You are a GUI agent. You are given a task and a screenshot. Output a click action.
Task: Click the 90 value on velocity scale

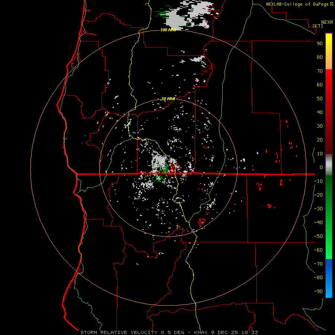point(320,44)
